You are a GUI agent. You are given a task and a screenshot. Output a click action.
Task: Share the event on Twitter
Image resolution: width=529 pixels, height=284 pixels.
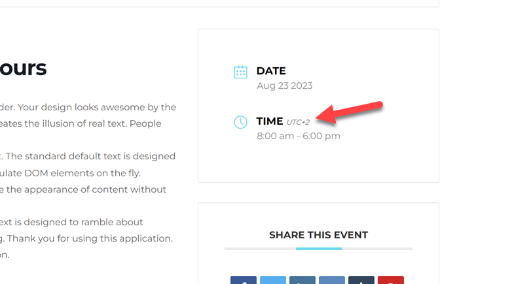pyautogui.click(x=272, y=280)
